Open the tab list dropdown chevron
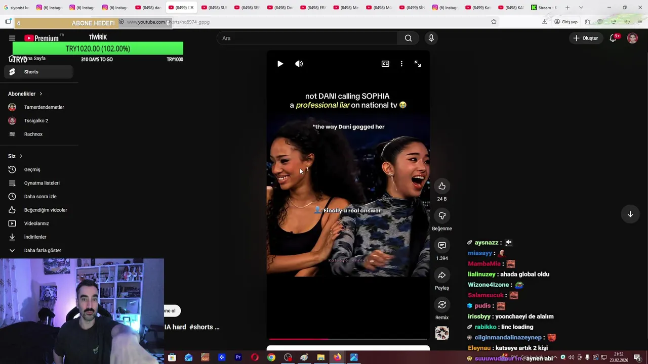 (581, 8)
